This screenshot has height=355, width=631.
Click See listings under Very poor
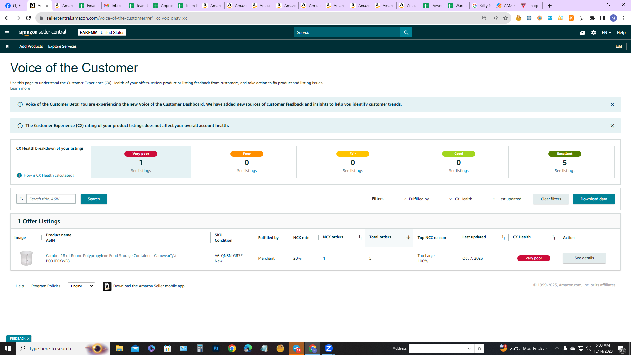(141, 171)
